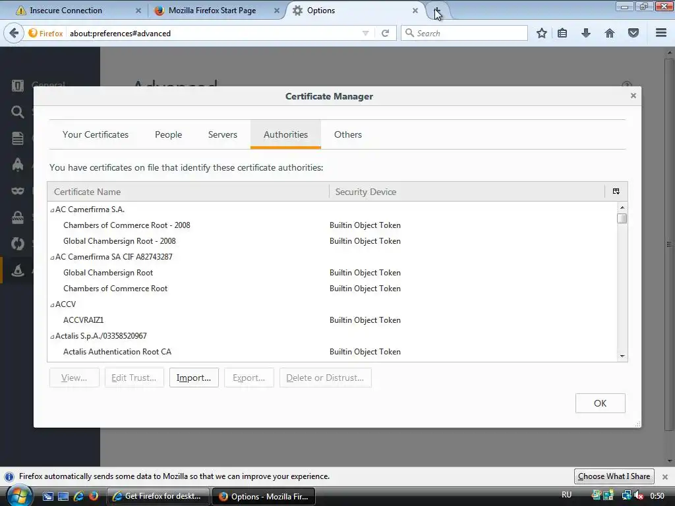Click the Windows Start orb
Image resolution: width=675 pixels, height=506 pixels.
[x=18, y=495]
